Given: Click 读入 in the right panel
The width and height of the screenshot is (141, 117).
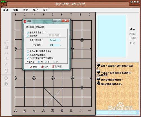Looking at the screenshot, I should [x=133, y=29].
